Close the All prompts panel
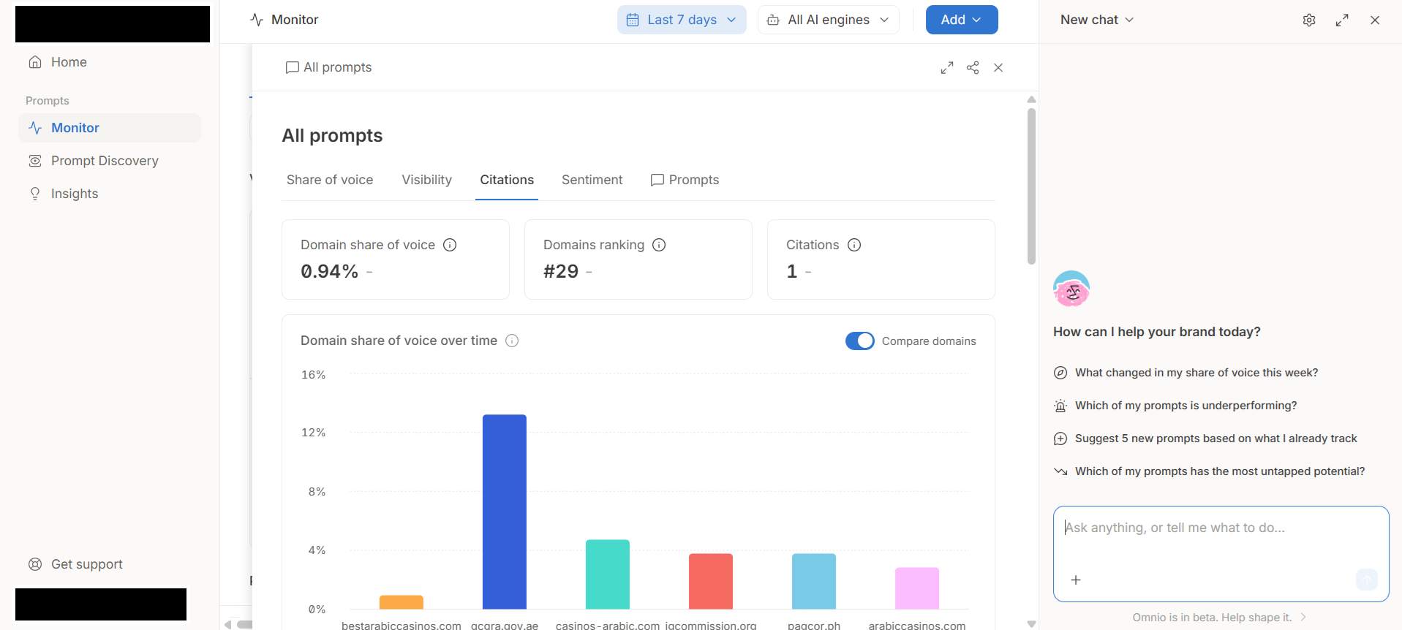Image resolution: width=1402 pixels, height=630 pixels. 998,68
